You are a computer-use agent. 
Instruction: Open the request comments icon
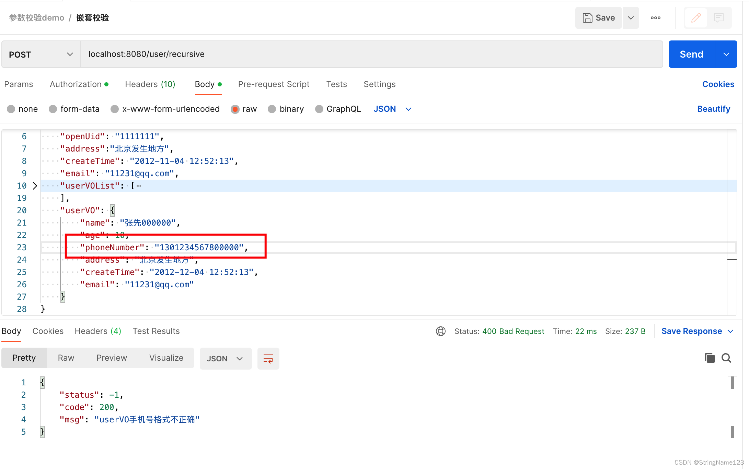[x=719, y=17]
